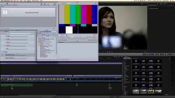
Task: Open the batch item pop-up in Preview
Action: pos(67,3)
